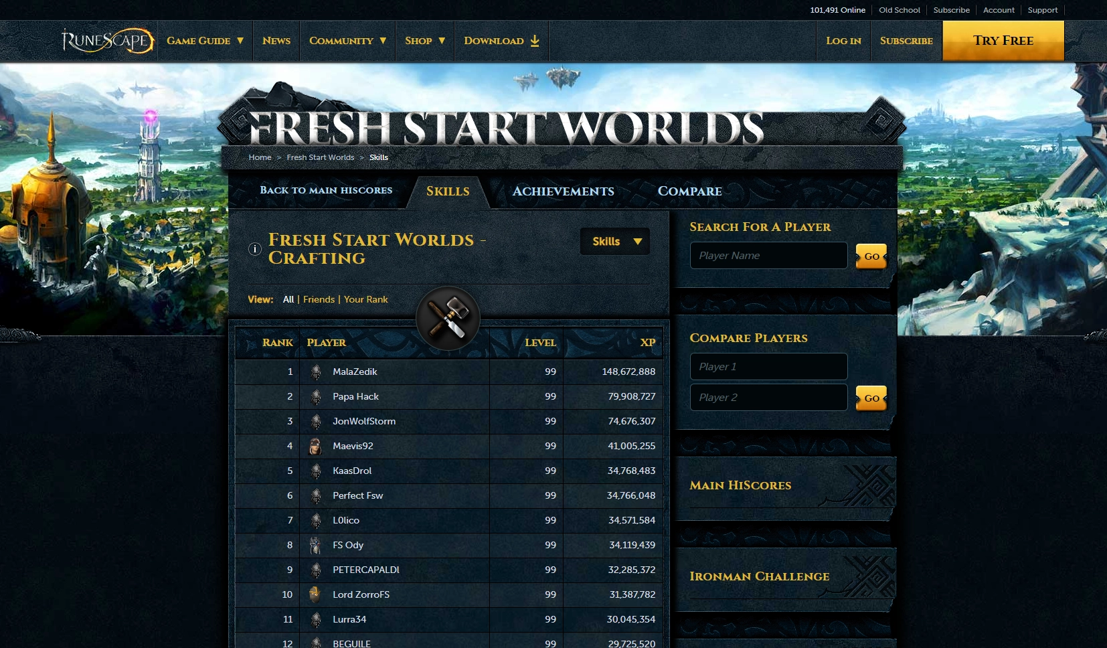Click KaasDrol's avatar icon
The height and width of the screenshot is (648, 1107).
click(316, 471)
